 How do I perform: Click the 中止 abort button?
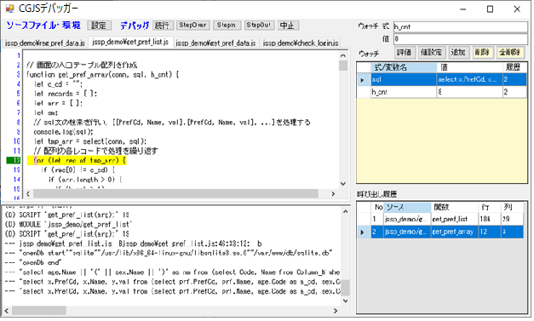pyautogui.click(x=287, y=26)
